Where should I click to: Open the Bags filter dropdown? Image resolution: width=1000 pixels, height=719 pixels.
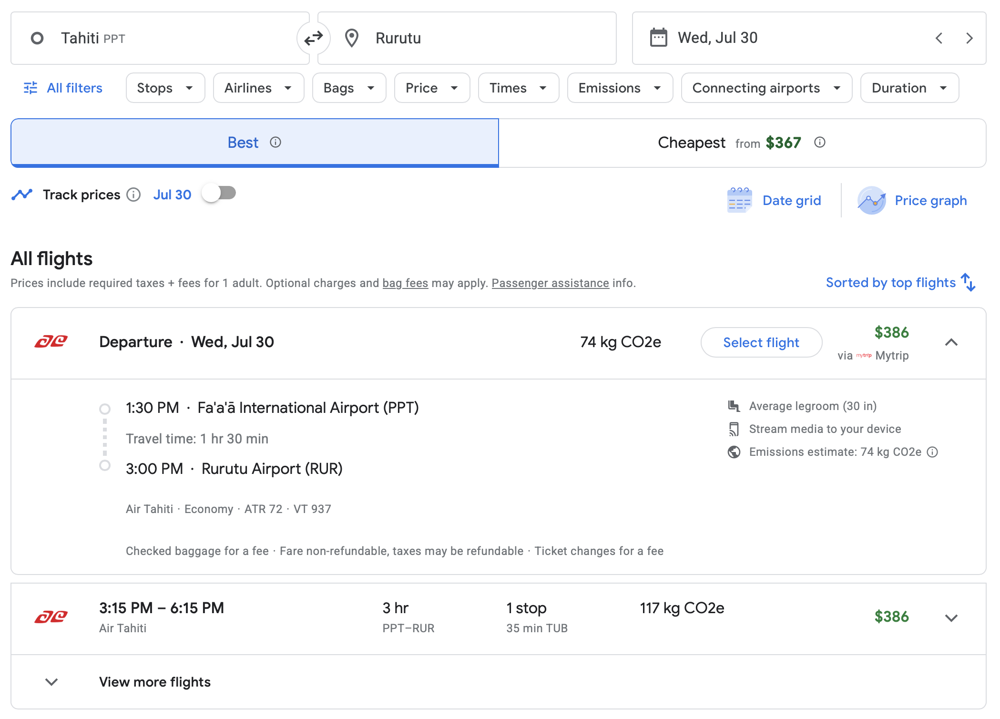coord(349,88)
